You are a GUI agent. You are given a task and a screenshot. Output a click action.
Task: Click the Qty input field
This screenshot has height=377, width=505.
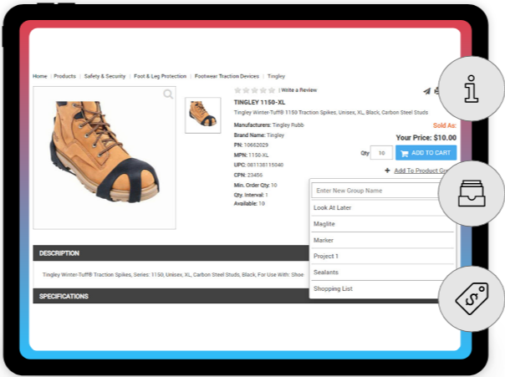(381, 153)
